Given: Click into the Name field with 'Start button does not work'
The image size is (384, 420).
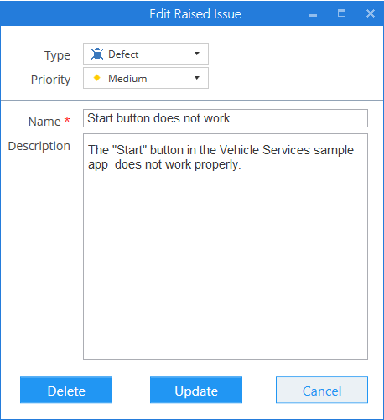Looking at the screenshot, I should (x=226, y=118).
